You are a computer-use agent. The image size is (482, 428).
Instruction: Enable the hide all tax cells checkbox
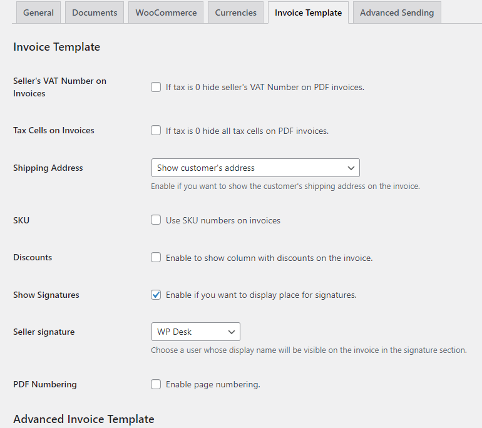(156, 131)
